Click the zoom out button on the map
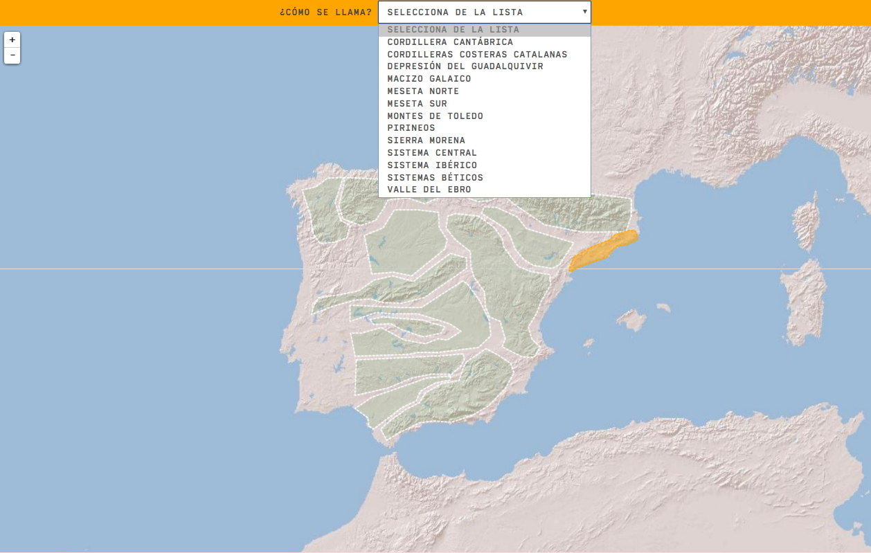871x553 pixels. 12,56
